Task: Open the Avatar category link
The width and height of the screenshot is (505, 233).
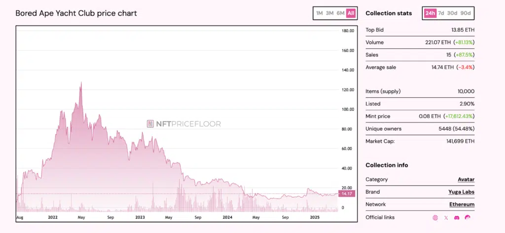Action: 466,179
